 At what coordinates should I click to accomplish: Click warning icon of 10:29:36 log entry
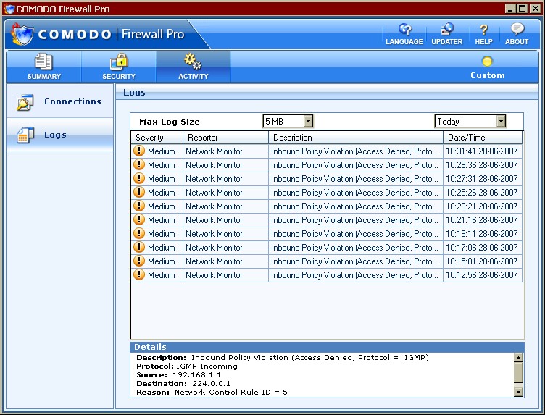click(139, 164)
